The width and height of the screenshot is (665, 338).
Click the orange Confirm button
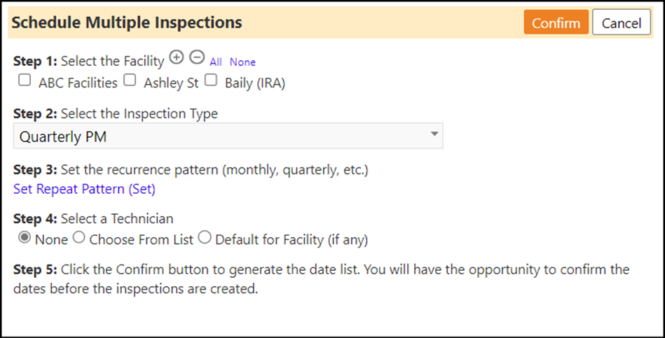click(x=556, y=22)
